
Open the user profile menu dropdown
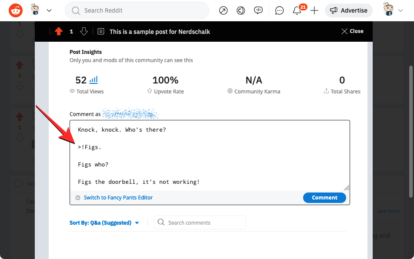tap(394, 10)
